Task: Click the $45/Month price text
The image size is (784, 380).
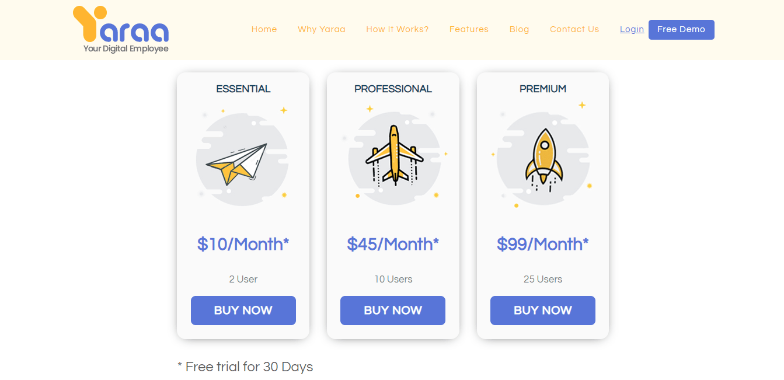Action: point(393,244)
